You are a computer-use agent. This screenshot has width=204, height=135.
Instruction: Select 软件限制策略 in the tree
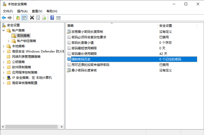(x=22, y=67)
